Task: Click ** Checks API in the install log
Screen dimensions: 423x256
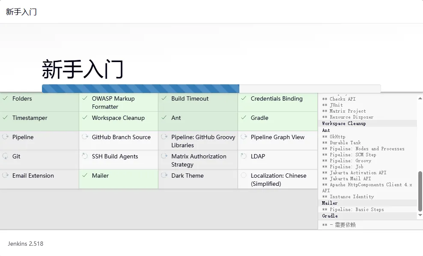Action: (339, 99)
